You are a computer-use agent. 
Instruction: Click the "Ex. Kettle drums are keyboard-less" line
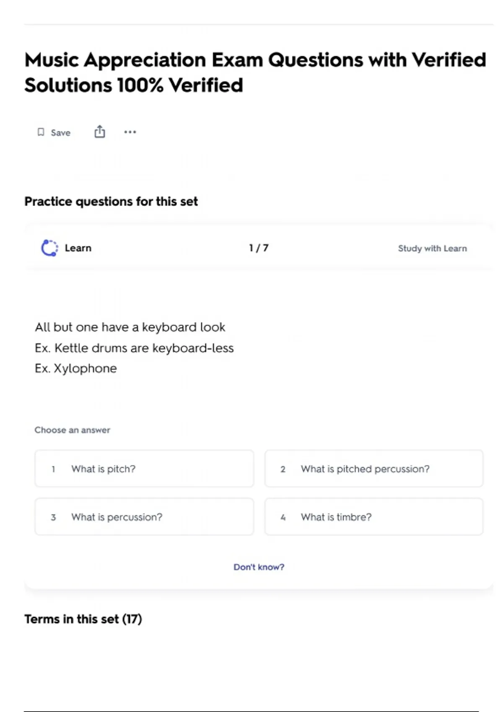tap(134, 348)
